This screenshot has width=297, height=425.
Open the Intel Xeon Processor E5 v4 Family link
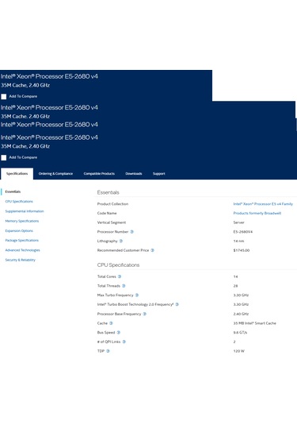click(263, 204)
